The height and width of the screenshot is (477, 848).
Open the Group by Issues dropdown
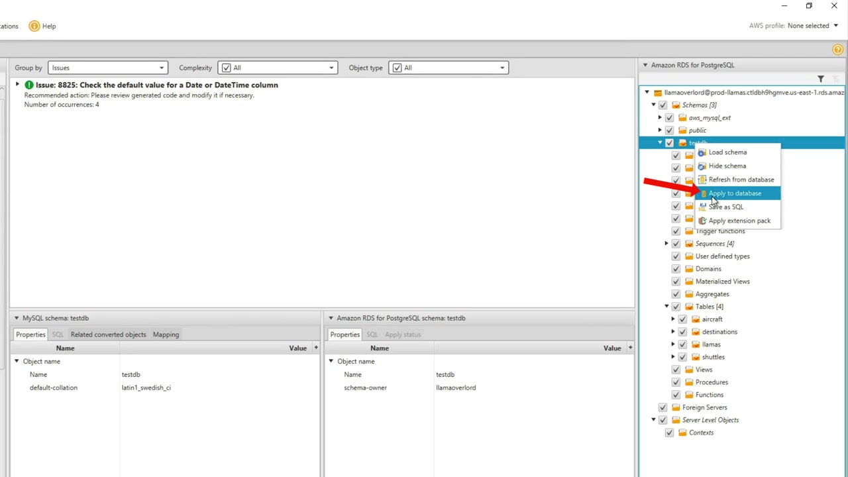coord(107,68)
